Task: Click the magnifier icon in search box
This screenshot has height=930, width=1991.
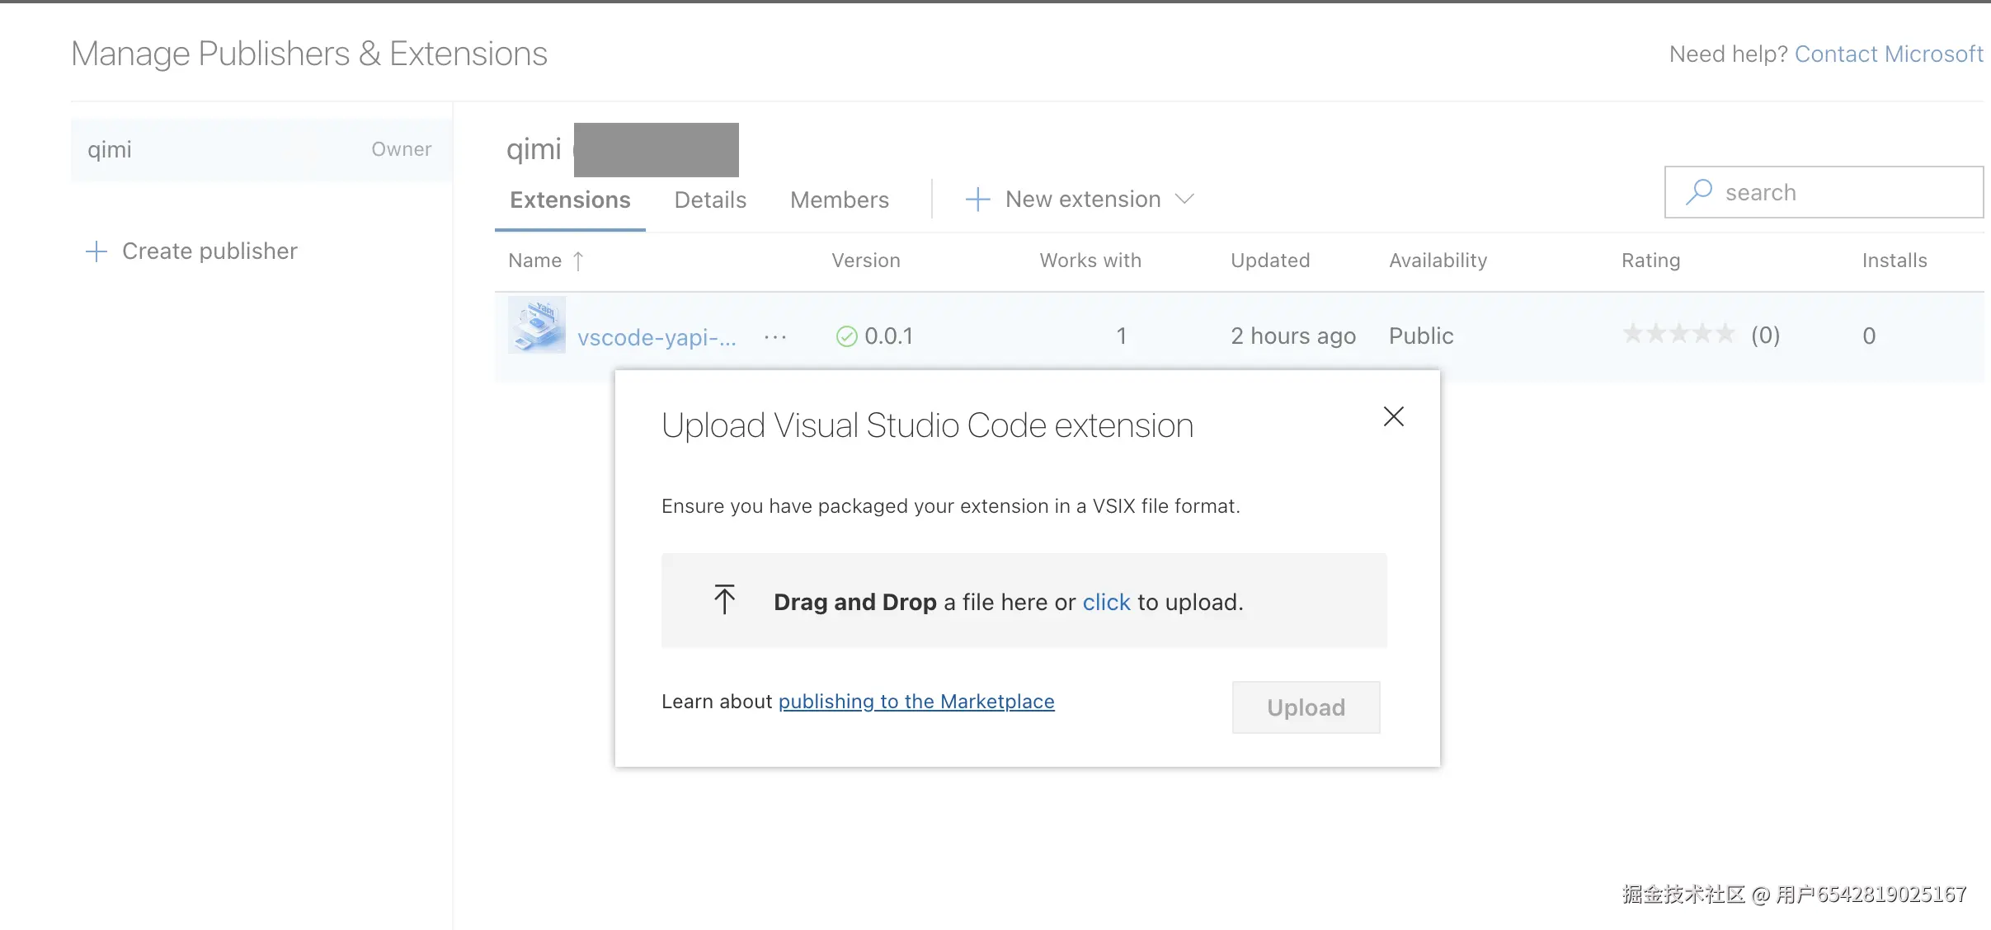Action: (1698, 192)
